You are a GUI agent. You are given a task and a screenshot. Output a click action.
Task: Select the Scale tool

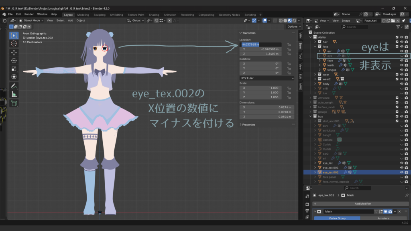pyautogui.click(x=14, y=69)
